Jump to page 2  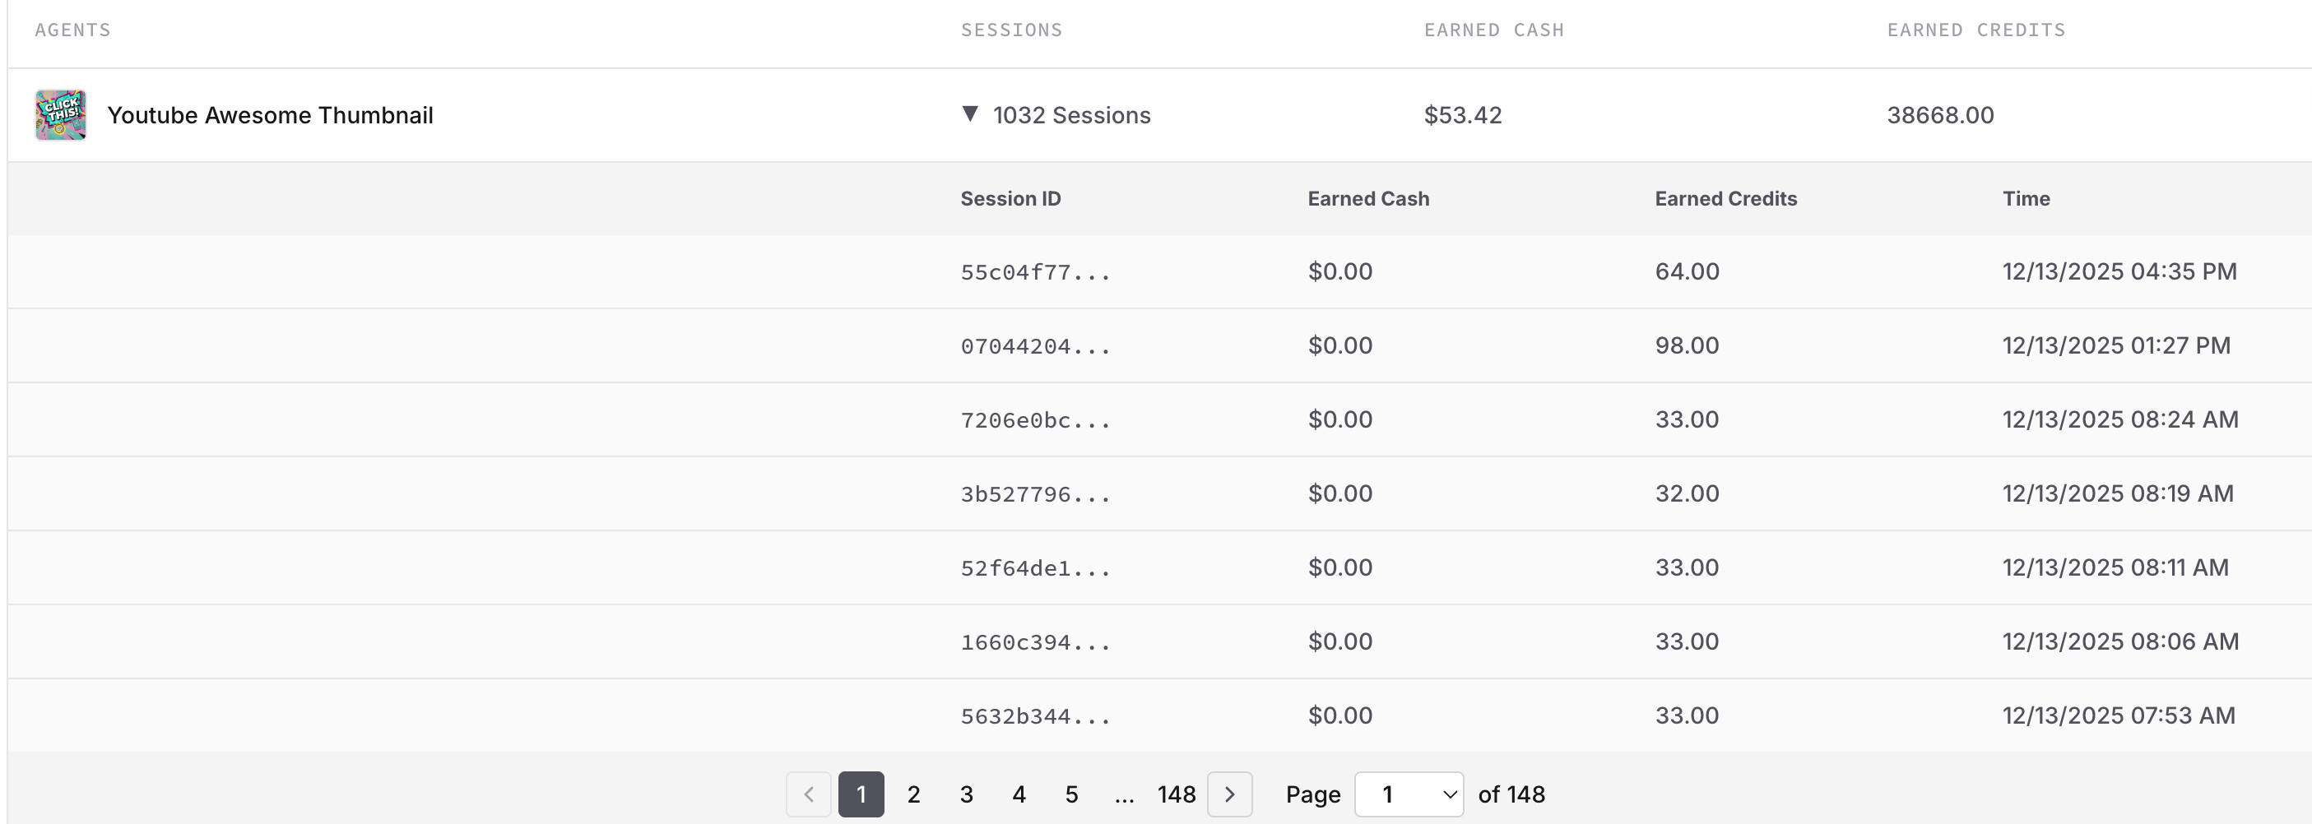(x=913, y=794)
